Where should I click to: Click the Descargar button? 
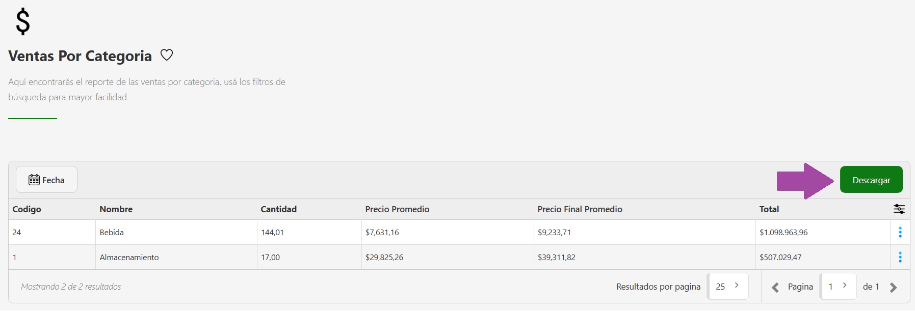tap(871, 180)
